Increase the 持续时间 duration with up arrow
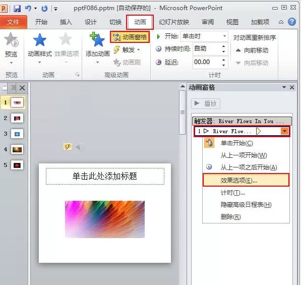 point(224,46)
